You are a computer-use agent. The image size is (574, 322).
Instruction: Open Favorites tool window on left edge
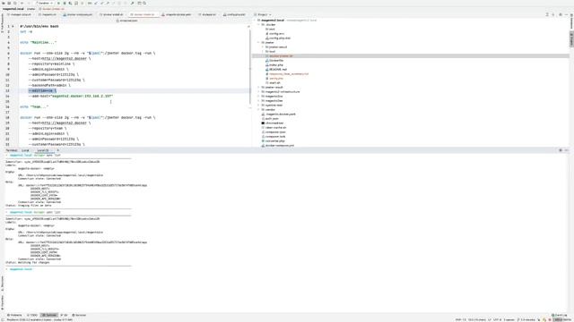pos(3,302)
